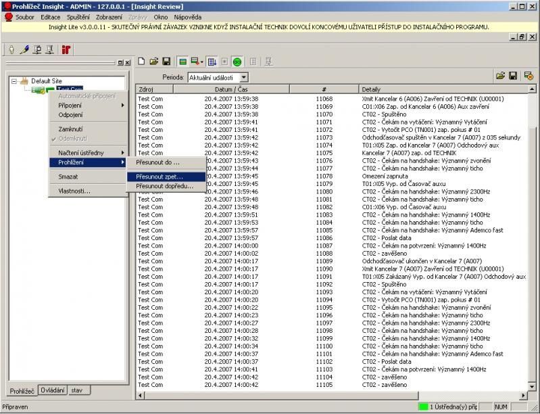
Task: Click the vertical scrollbar down arrow
Action: pyautogui.click(x=533, y=386)
